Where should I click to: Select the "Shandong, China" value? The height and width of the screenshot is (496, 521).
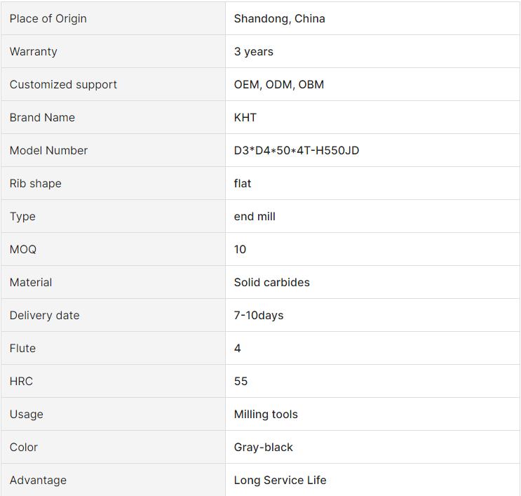click(x=279, y=19)
